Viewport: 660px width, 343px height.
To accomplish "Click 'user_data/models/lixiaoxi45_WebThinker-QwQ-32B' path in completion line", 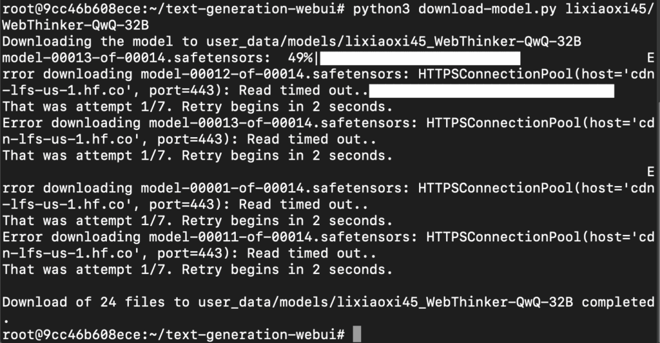I will pos(385,302).
